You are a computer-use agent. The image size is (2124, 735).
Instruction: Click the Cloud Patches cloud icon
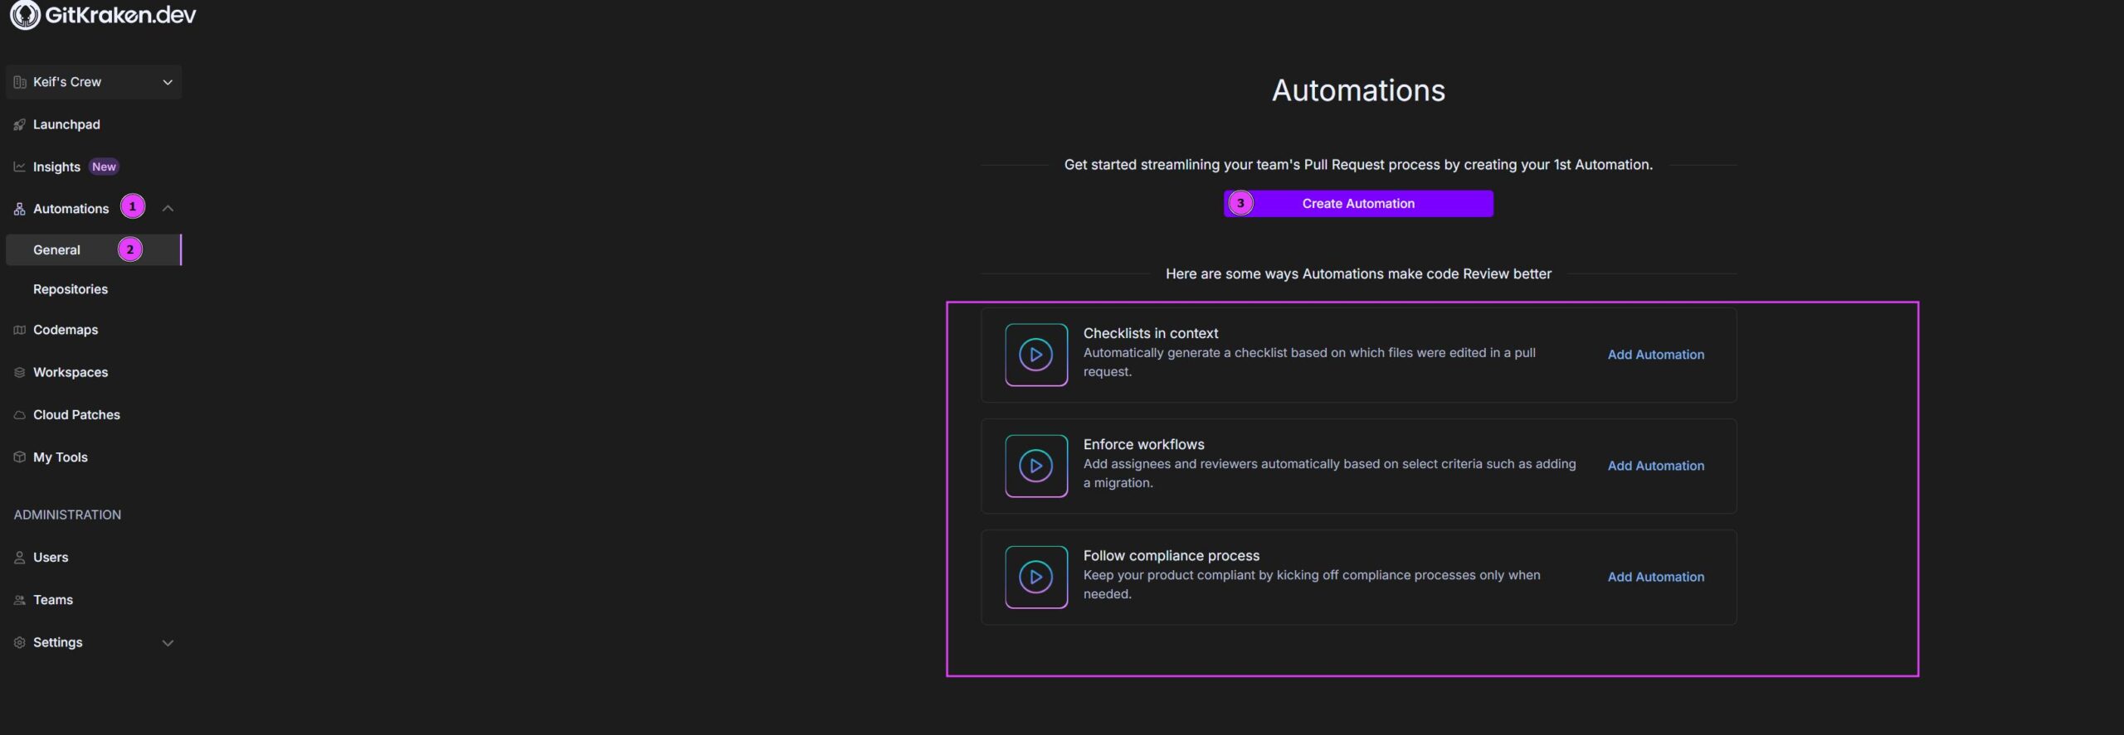[x=20, y=414]
